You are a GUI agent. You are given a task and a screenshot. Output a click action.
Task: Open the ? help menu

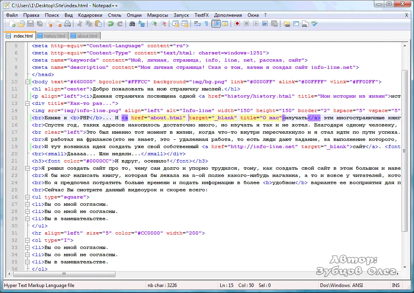(x=265, y=15)
